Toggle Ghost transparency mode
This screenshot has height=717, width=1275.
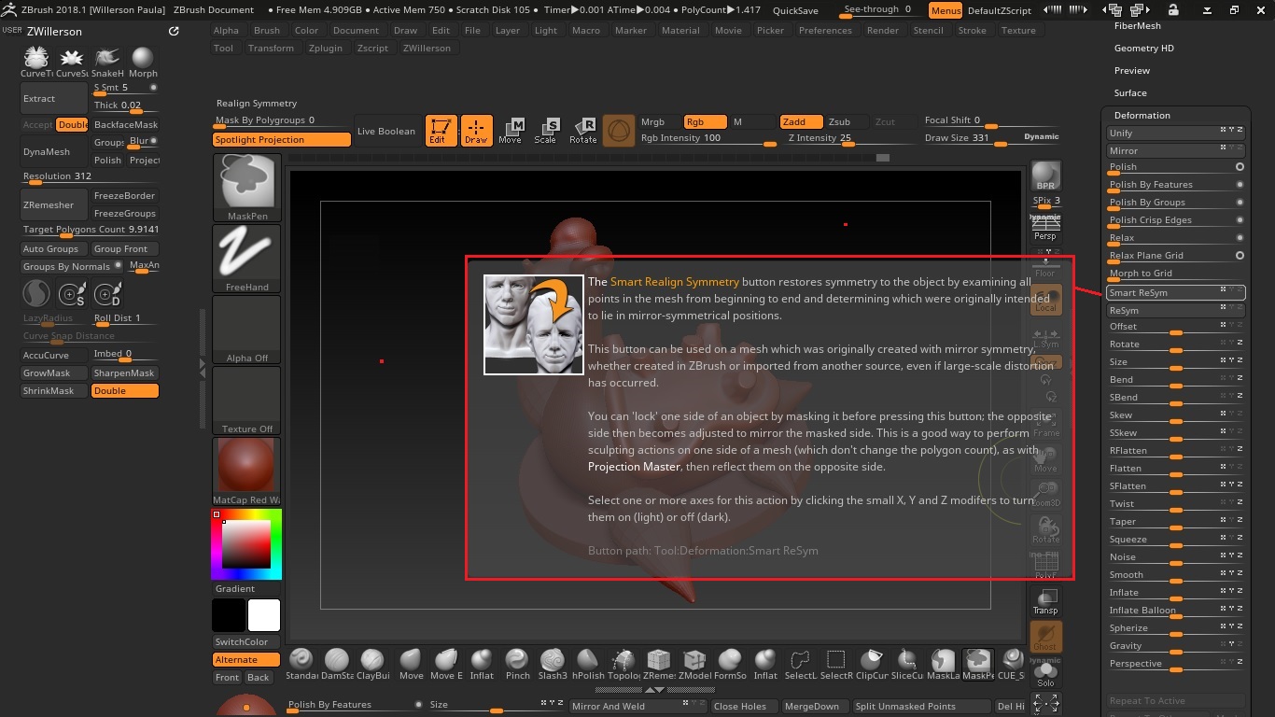tap(1045, 638)
